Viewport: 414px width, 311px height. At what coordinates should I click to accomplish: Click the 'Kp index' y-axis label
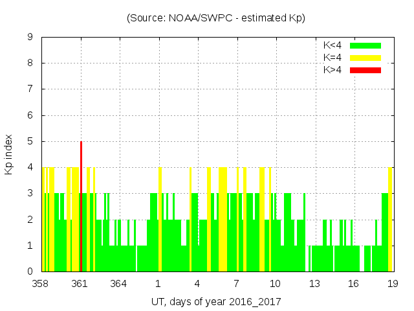9,154
